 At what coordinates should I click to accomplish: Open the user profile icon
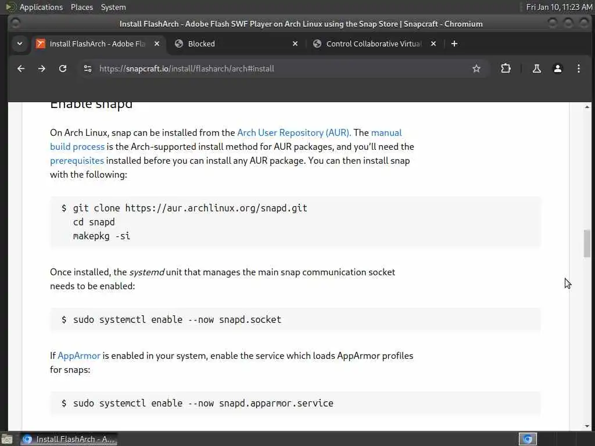[557, 69]
